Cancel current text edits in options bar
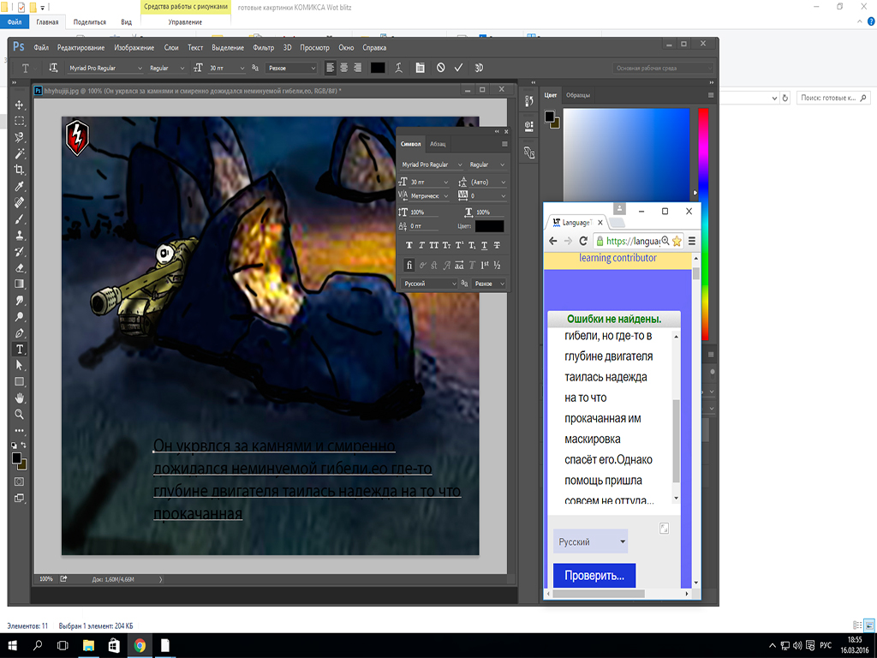This screenshot has height=658, width=877. click(441, 68)
